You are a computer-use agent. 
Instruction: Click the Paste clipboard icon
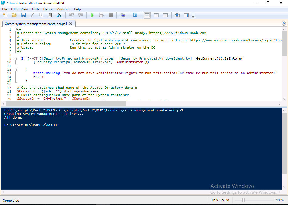[x=50, y=15]
